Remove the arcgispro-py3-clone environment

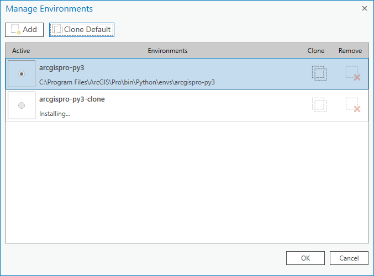click(352, 105)
